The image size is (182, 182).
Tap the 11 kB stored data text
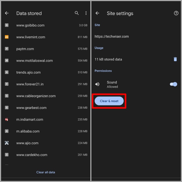click(x=108, y=59)
